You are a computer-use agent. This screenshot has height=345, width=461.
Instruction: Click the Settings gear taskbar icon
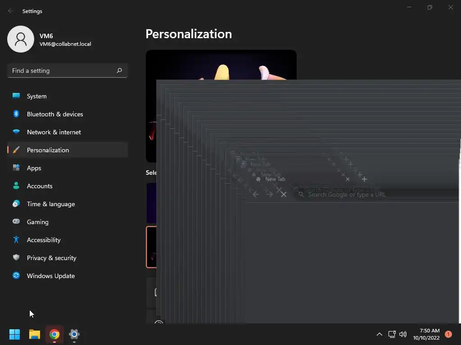coord(74,334)
